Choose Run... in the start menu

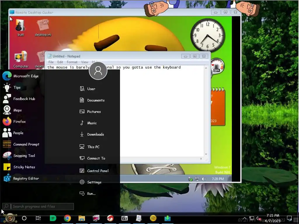pyautogui.click(x=88, y=194)
